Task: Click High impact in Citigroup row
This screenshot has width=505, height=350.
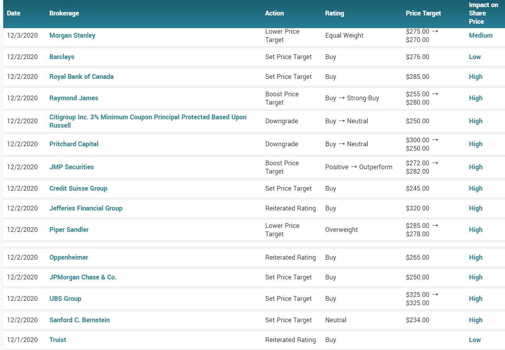Action: 476,121
